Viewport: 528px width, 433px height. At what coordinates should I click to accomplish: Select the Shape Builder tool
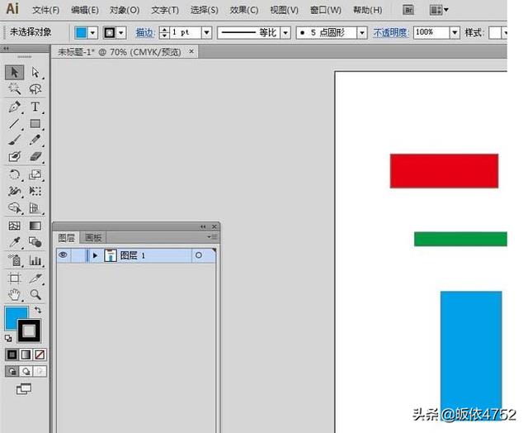click(14, 207)
